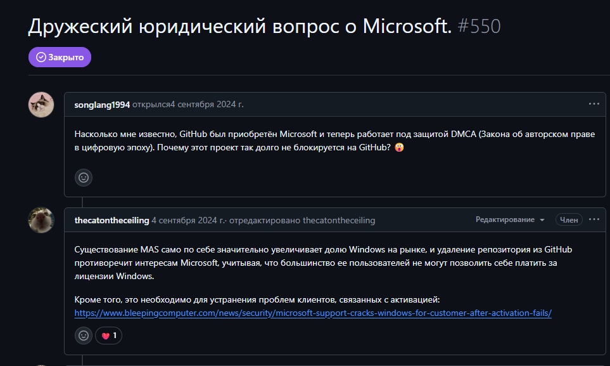Click the issue title about Microsoft
Screen dimensions: 610x366
tap(239, 26)
